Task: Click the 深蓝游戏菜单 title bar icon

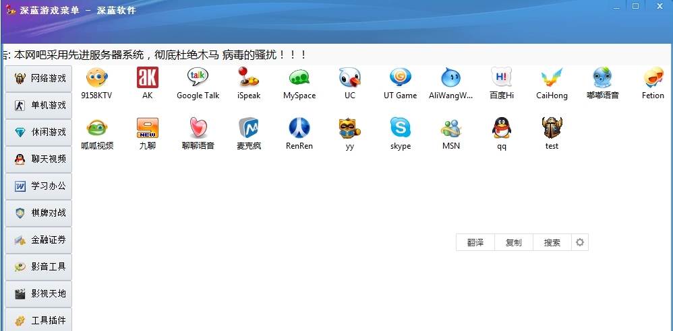Action: pyautogui.click(x=11, y=9)
